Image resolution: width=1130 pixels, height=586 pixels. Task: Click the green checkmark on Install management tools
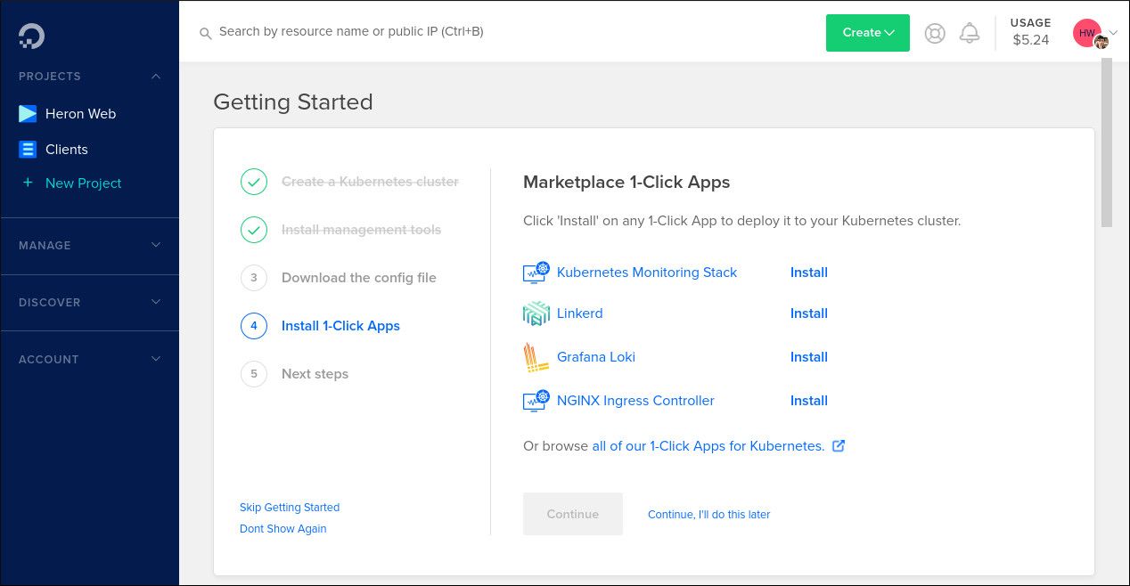click(x=254, y=229)
